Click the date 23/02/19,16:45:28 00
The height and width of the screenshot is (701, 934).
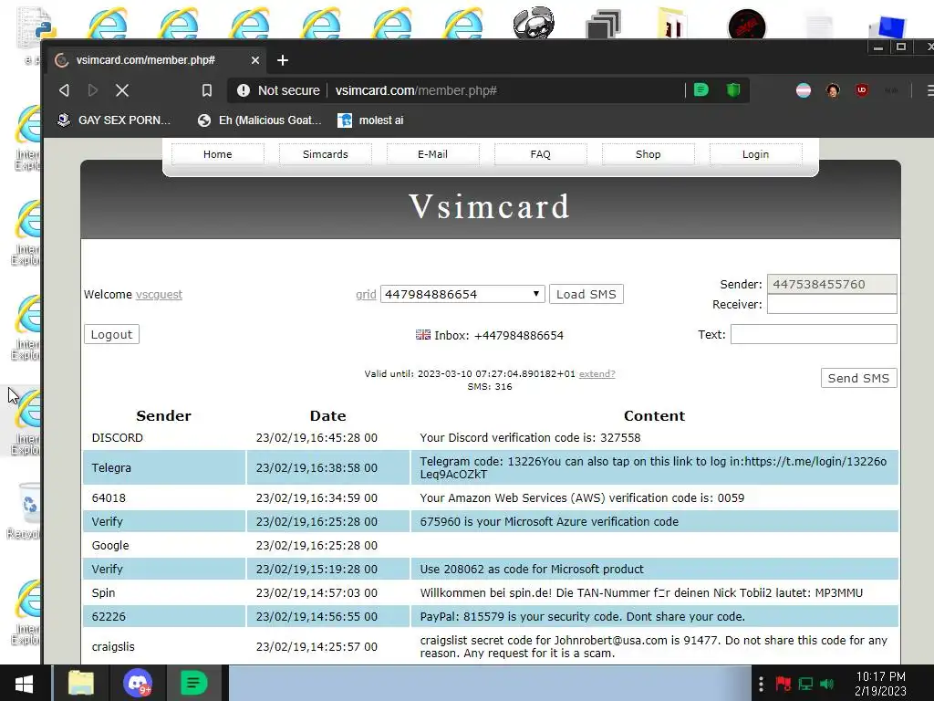(x=317, y=437)
